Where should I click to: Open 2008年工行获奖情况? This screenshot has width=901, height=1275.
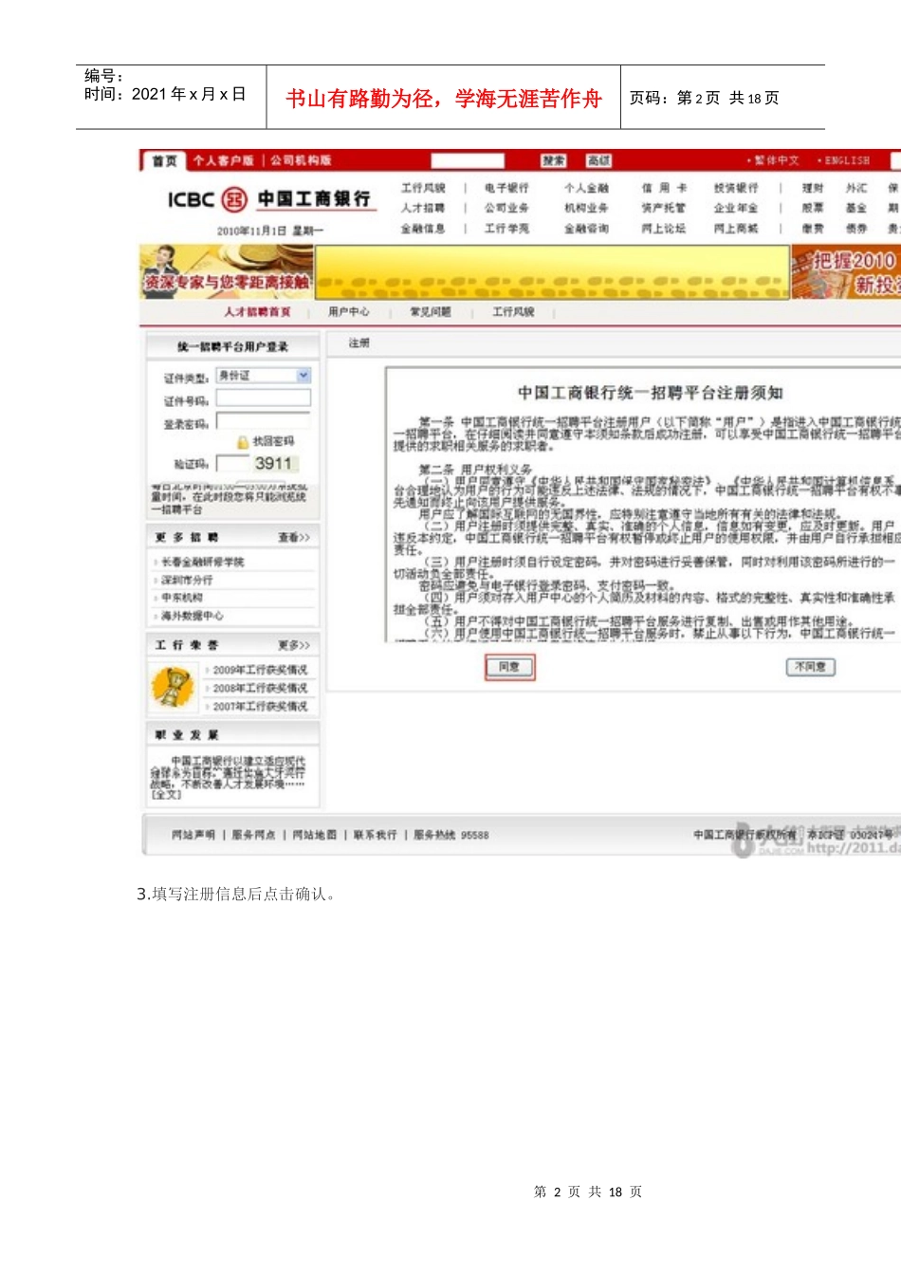point(260,688)
